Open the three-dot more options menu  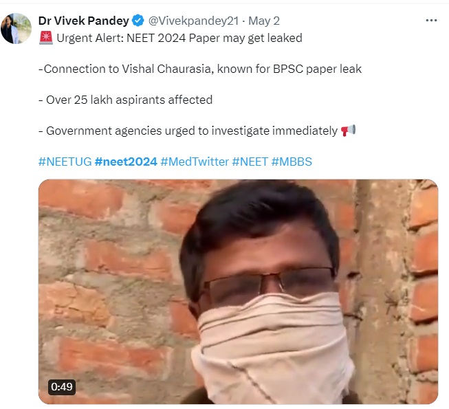coord(431,21)
